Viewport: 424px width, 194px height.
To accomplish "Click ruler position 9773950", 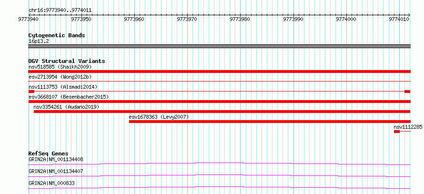I will [81, 19].
